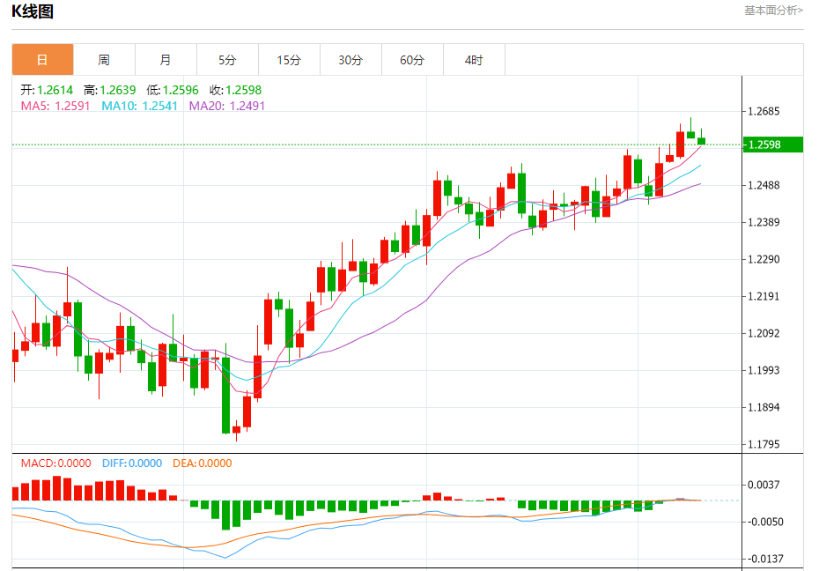Viewport: 819px width, 571px height.
Task: Click the DEA:0.0000 label
Action: pos(203,463)
